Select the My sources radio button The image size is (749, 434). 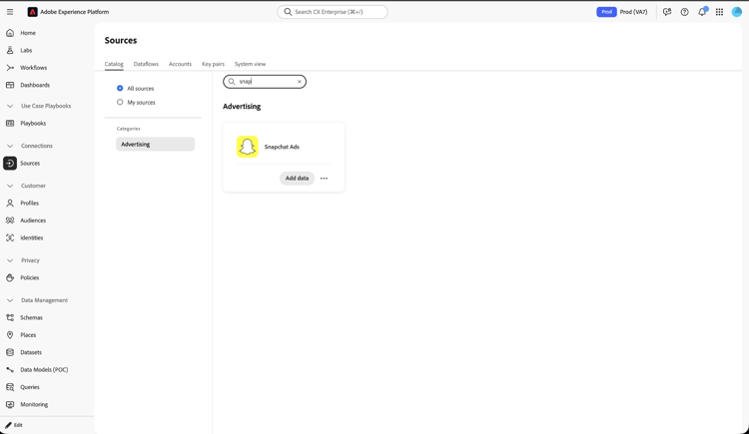[x=120, y=102]
